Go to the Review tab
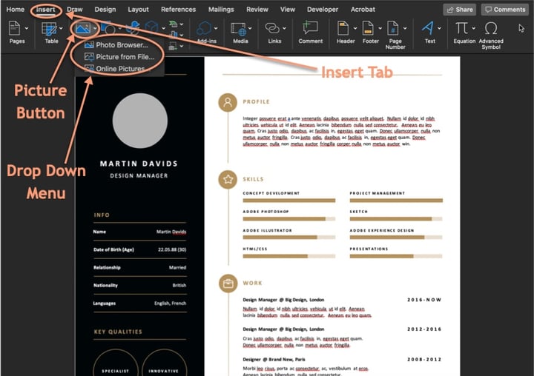 tap(257, 10)
